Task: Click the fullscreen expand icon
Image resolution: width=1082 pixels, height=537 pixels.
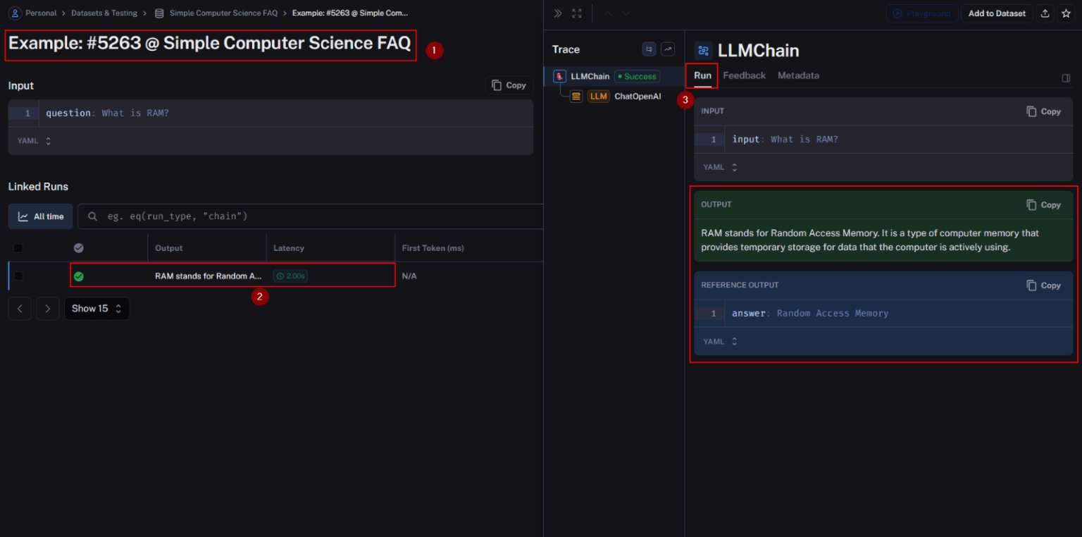Action: [577, 13]
